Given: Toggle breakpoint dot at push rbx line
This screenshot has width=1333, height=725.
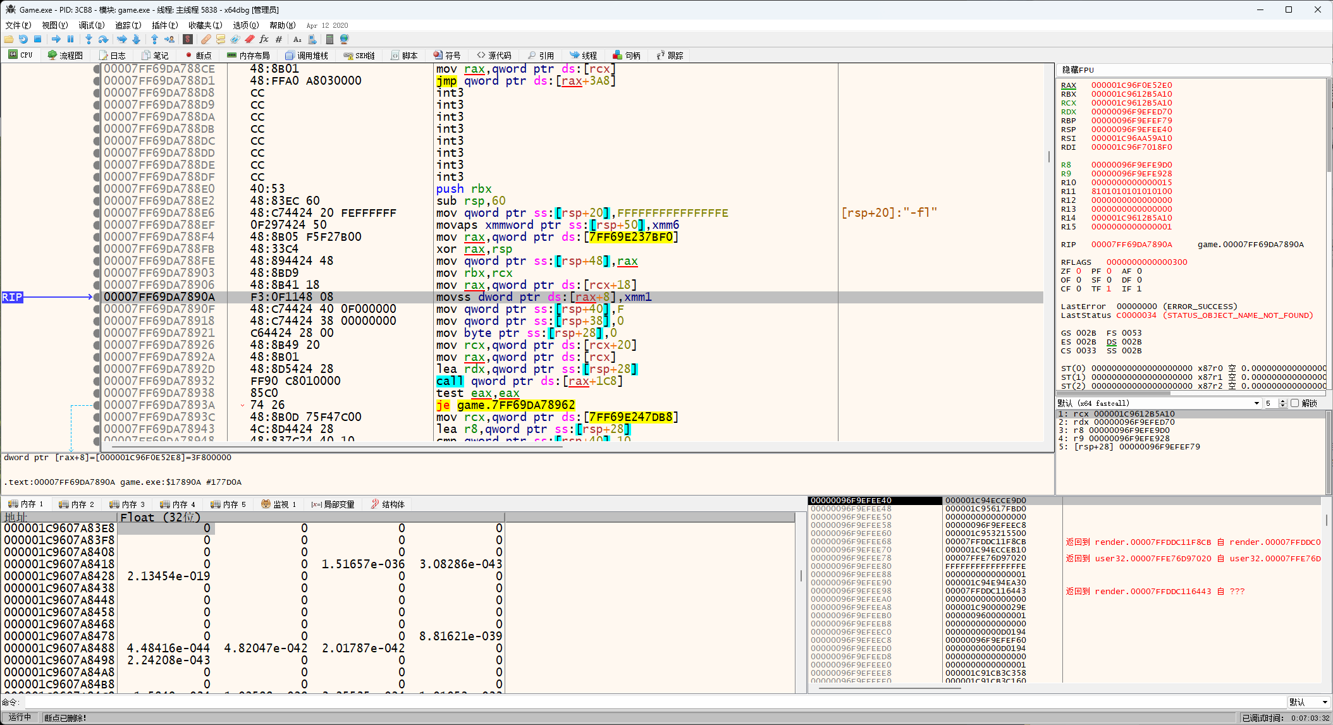Looking at the screenshot, I should click(97, 189).
